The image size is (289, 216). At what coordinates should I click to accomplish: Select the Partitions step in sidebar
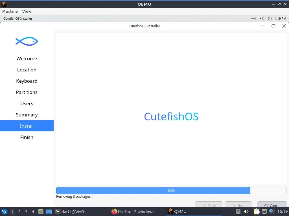tap(27, 92)
